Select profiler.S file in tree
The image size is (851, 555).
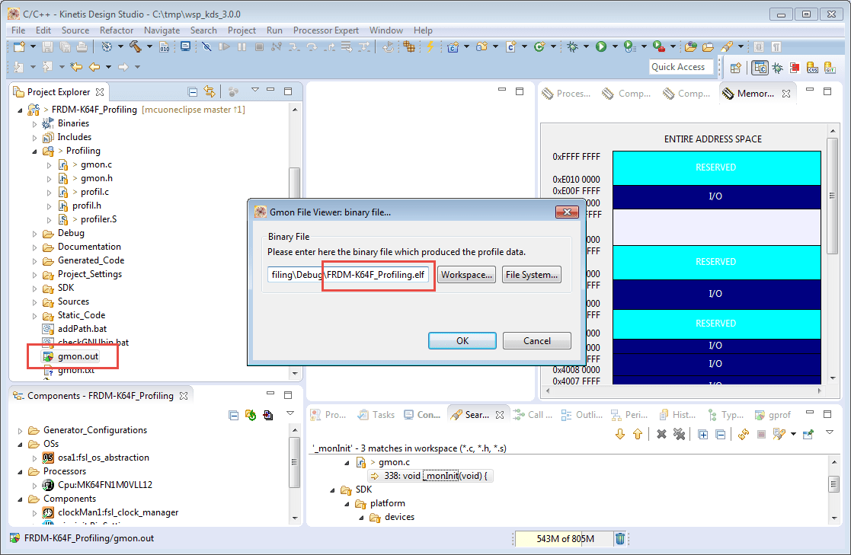[x=98, y=219]
